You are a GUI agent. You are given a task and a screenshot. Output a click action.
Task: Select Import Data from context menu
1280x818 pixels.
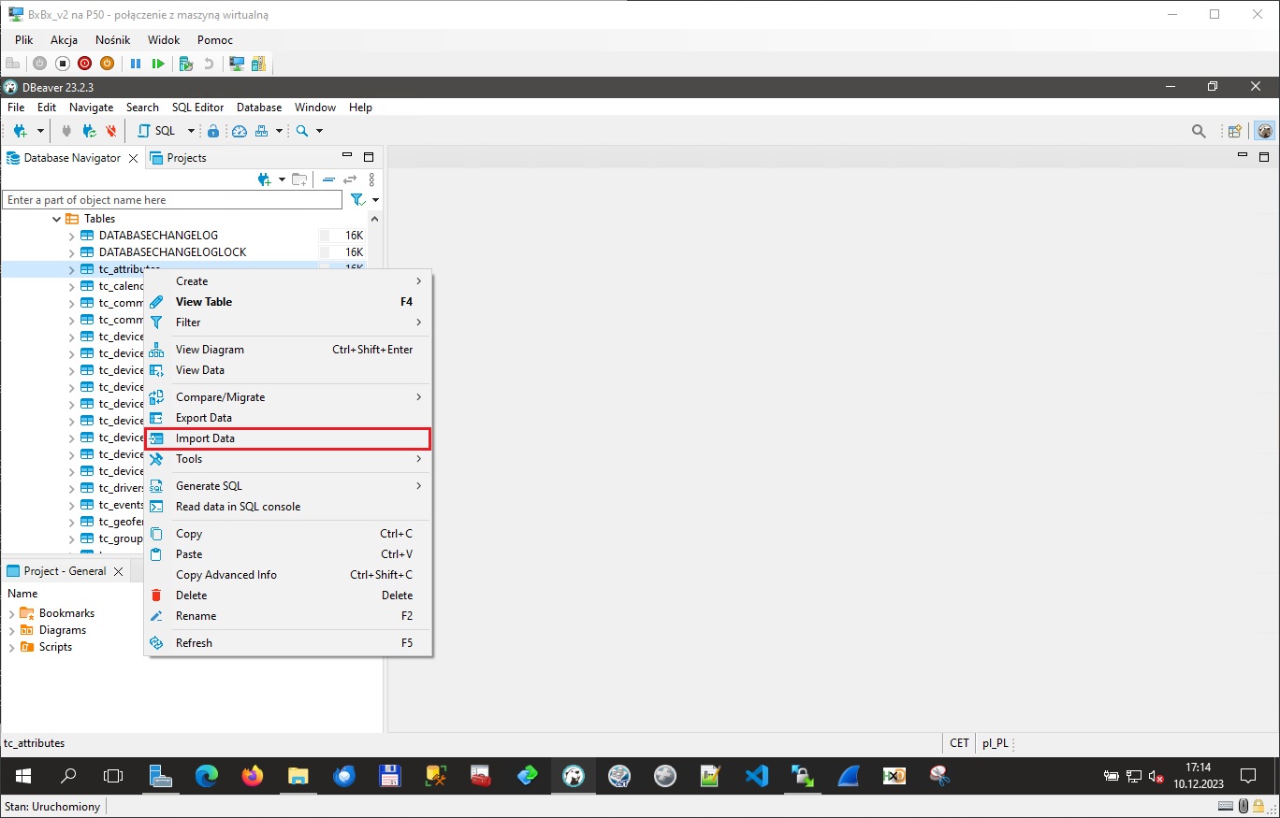[x=205, y=438]
